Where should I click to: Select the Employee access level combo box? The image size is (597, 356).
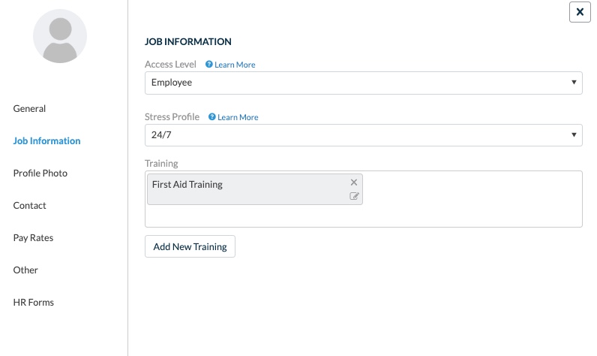(363, 83)
